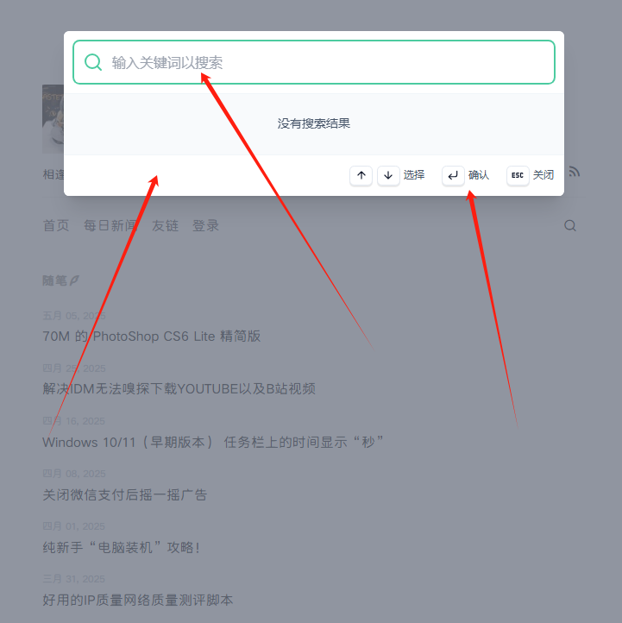Focus the 输入关键词以搜索 search field
622x623 pixels.
click(314, 62)
